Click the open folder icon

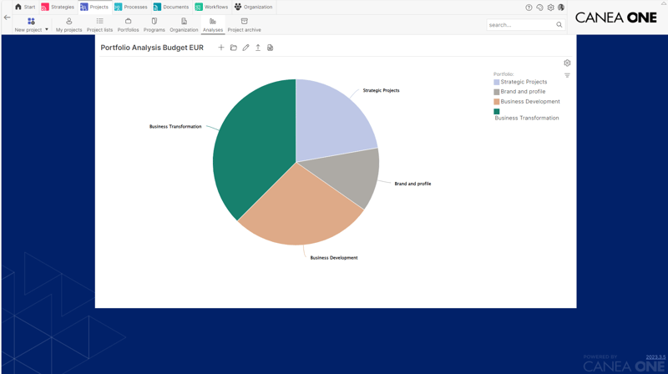tap(234, 48)
